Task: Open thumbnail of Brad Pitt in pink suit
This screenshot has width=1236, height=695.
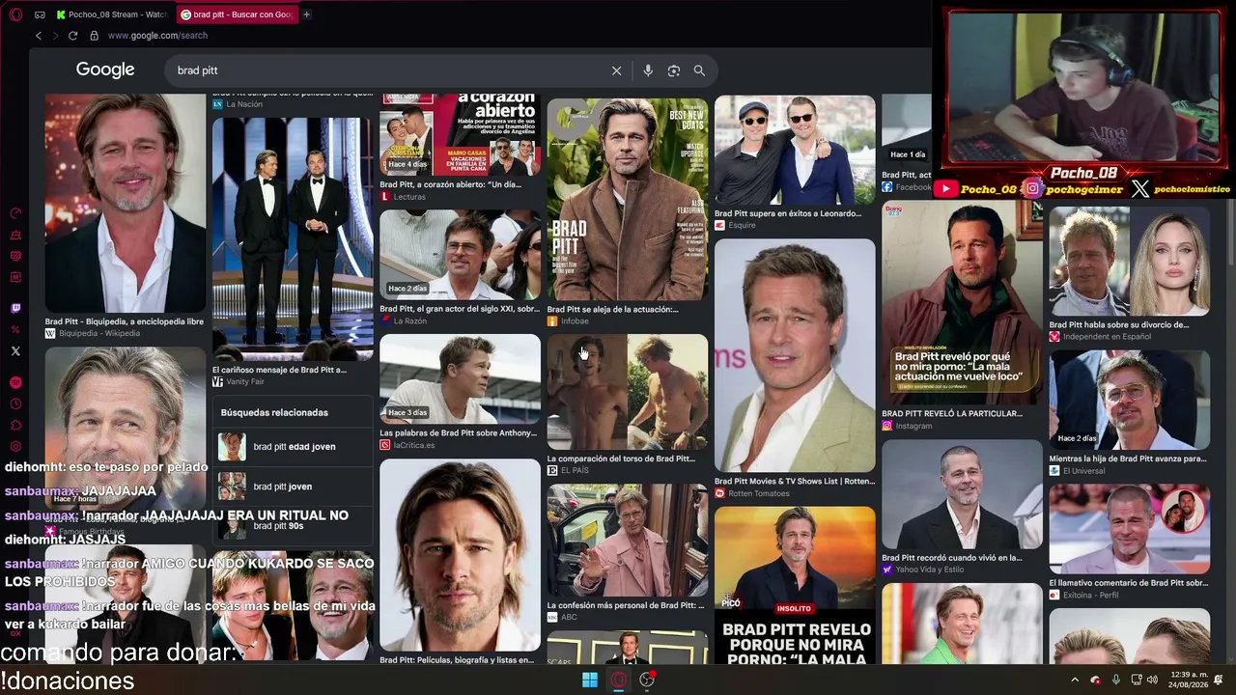Action: pyautogui.click(x=628, y=541)
